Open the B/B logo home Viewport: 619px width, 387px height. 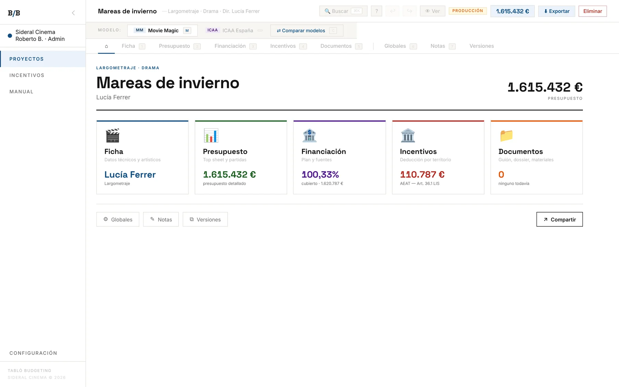point(14,13)
